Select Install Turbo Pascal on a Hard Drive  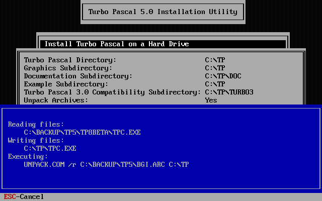pos(163,44)
